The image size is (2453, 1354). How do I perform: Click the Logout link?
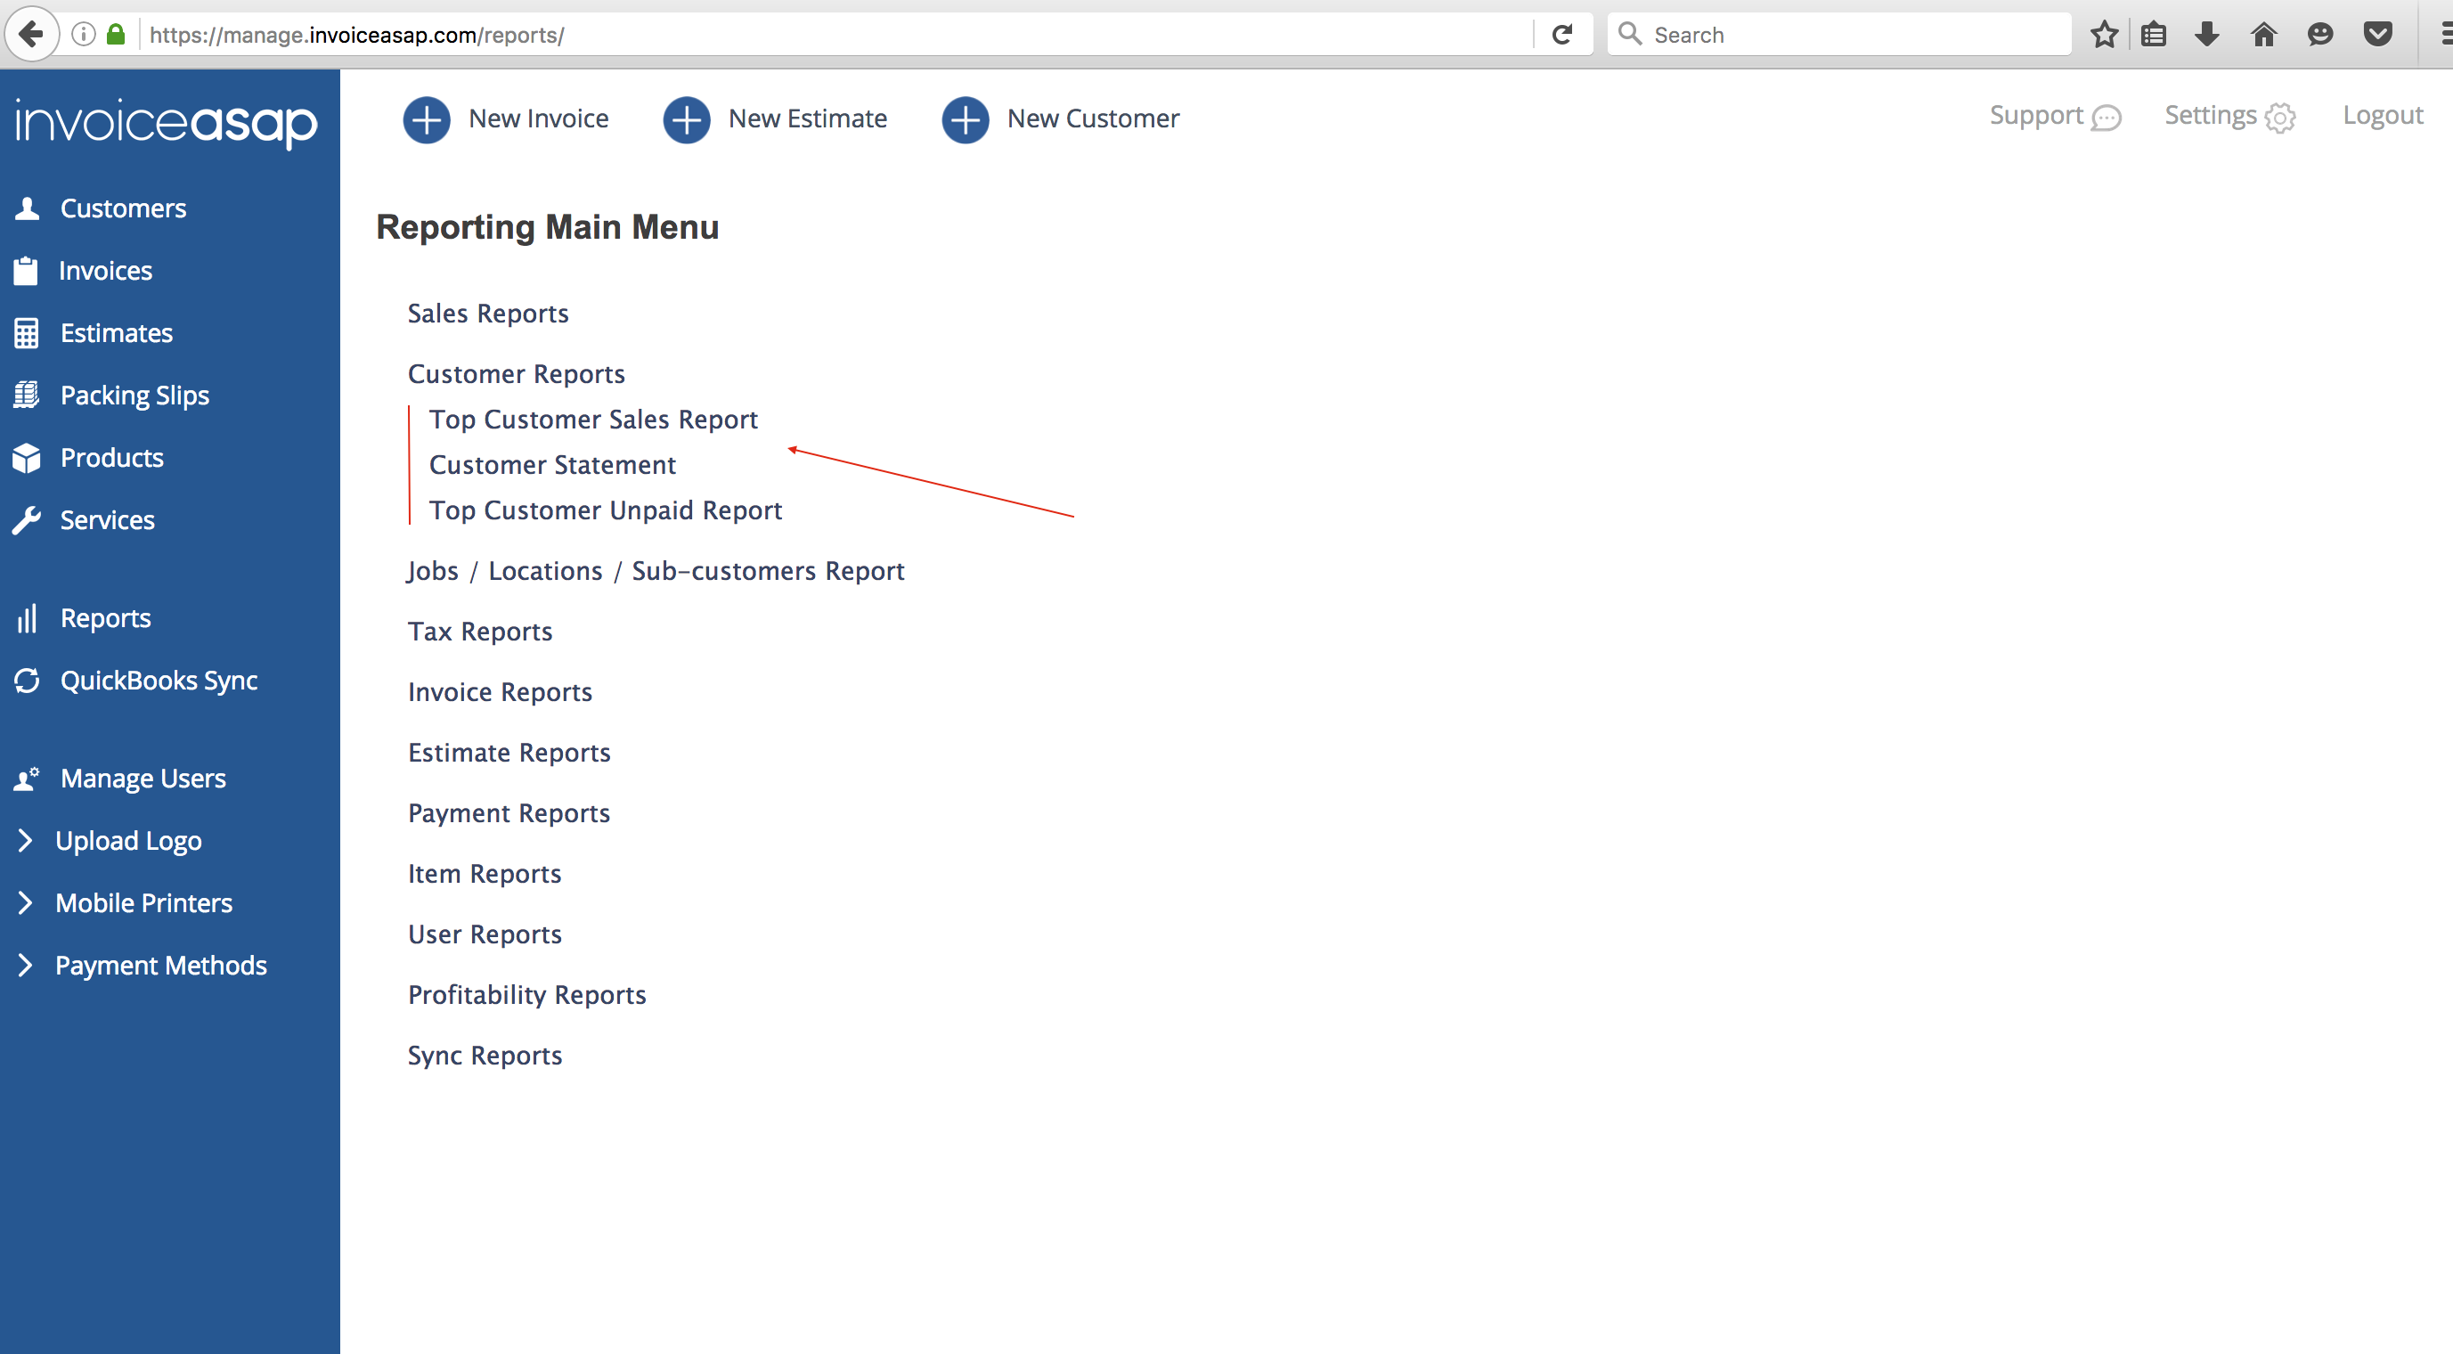[2383, 115]
